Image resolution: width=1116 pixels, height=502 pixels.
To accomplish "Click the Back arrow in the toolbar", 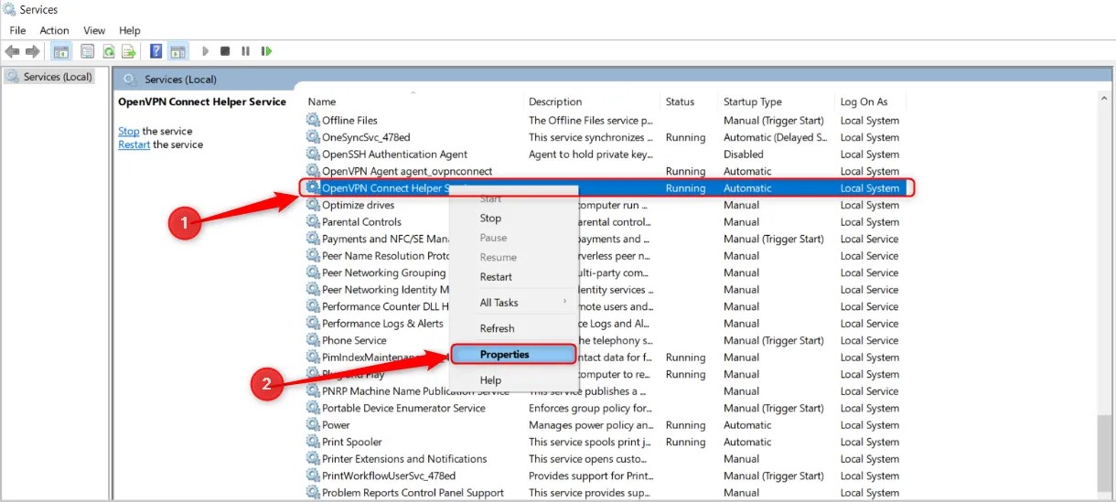I will pyautogui.click(x=12, y=51).
